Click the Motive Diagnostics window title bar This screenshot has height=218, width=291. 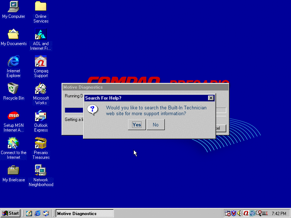[145, 87]
